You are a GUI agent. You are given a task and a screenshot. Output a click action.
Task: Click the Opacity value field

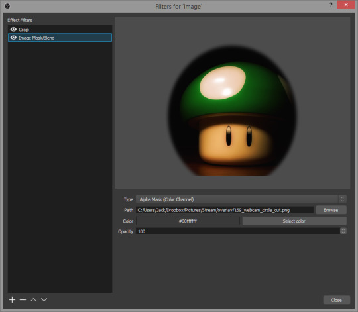click(238, 231)
